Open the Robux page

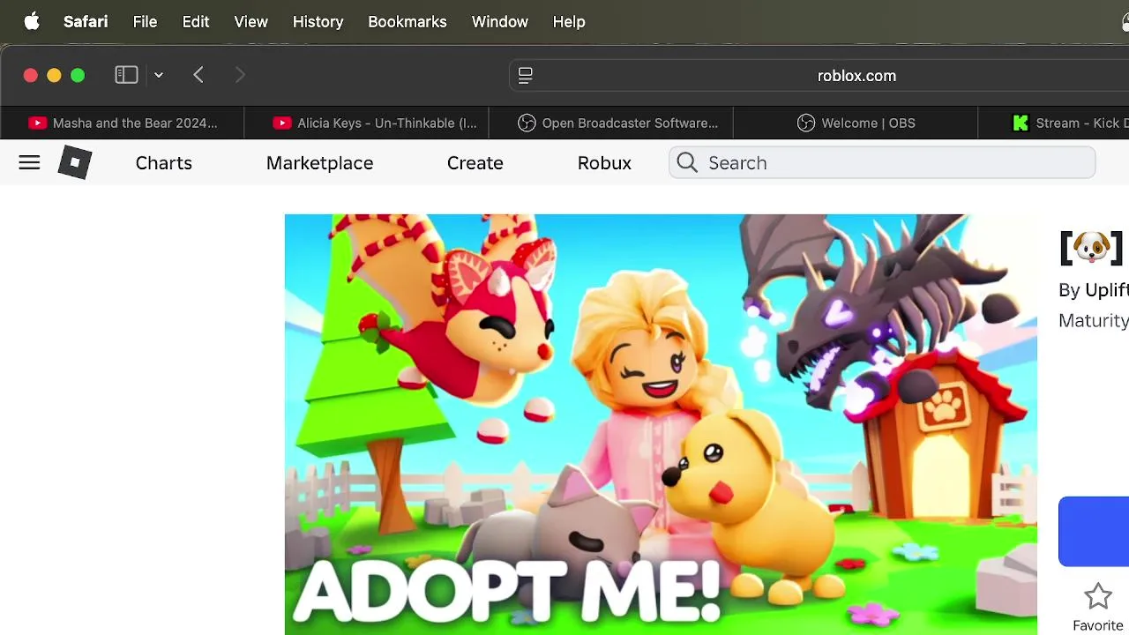[x=604, y=163]
